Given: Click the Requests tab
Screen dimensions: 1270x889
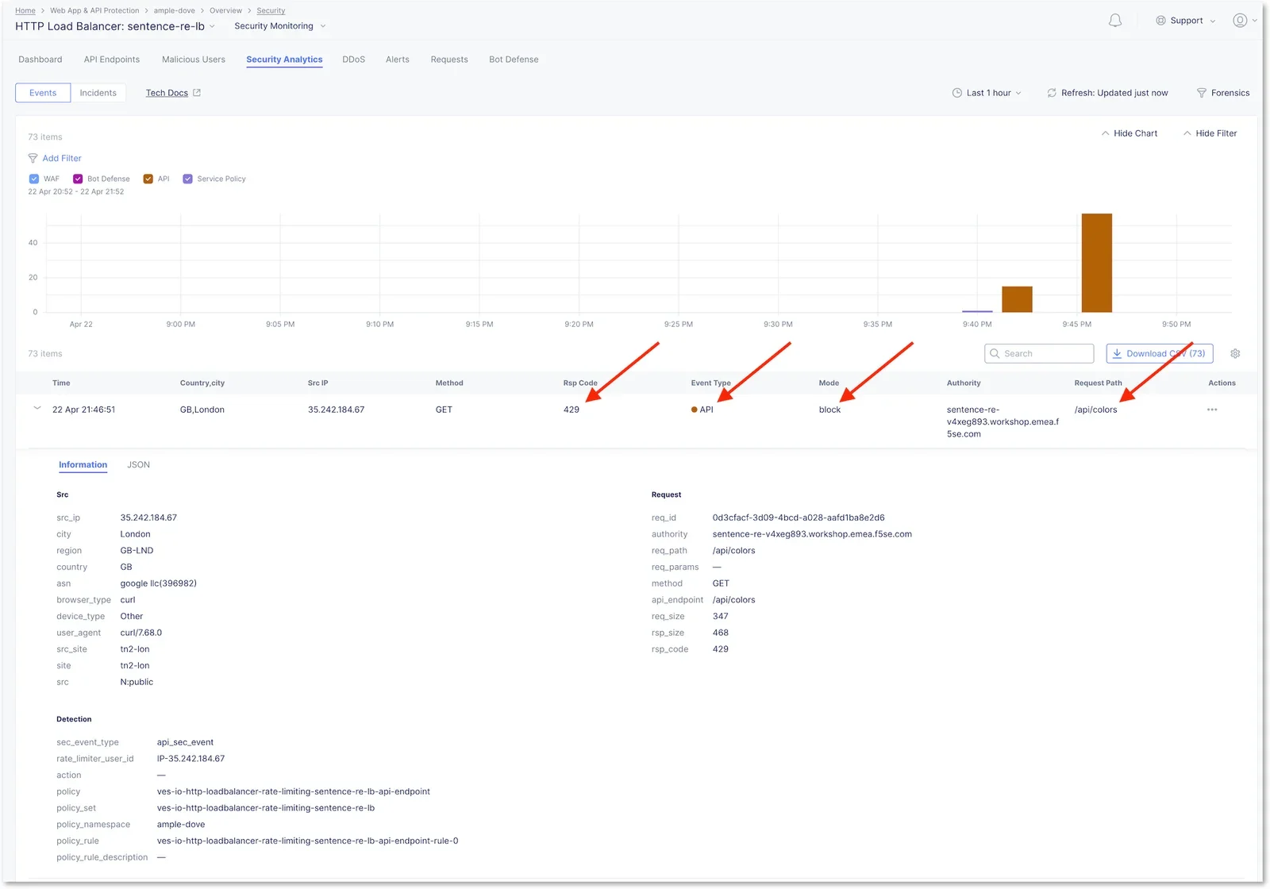Looking at the screenshot, I should tap(449, 60).
